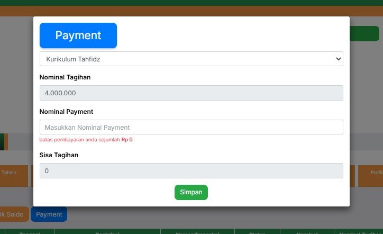Click the dimmed Payment button behind dialog
The height and width of the screenshot is (234, 383).
point(49,214)
